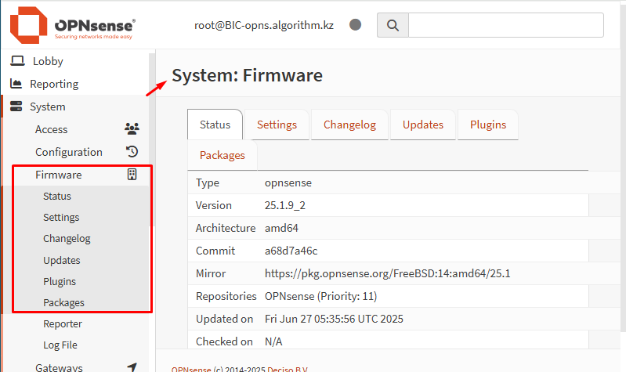Click the OPNsense footer link
The image size is (626, 372).
191,369
